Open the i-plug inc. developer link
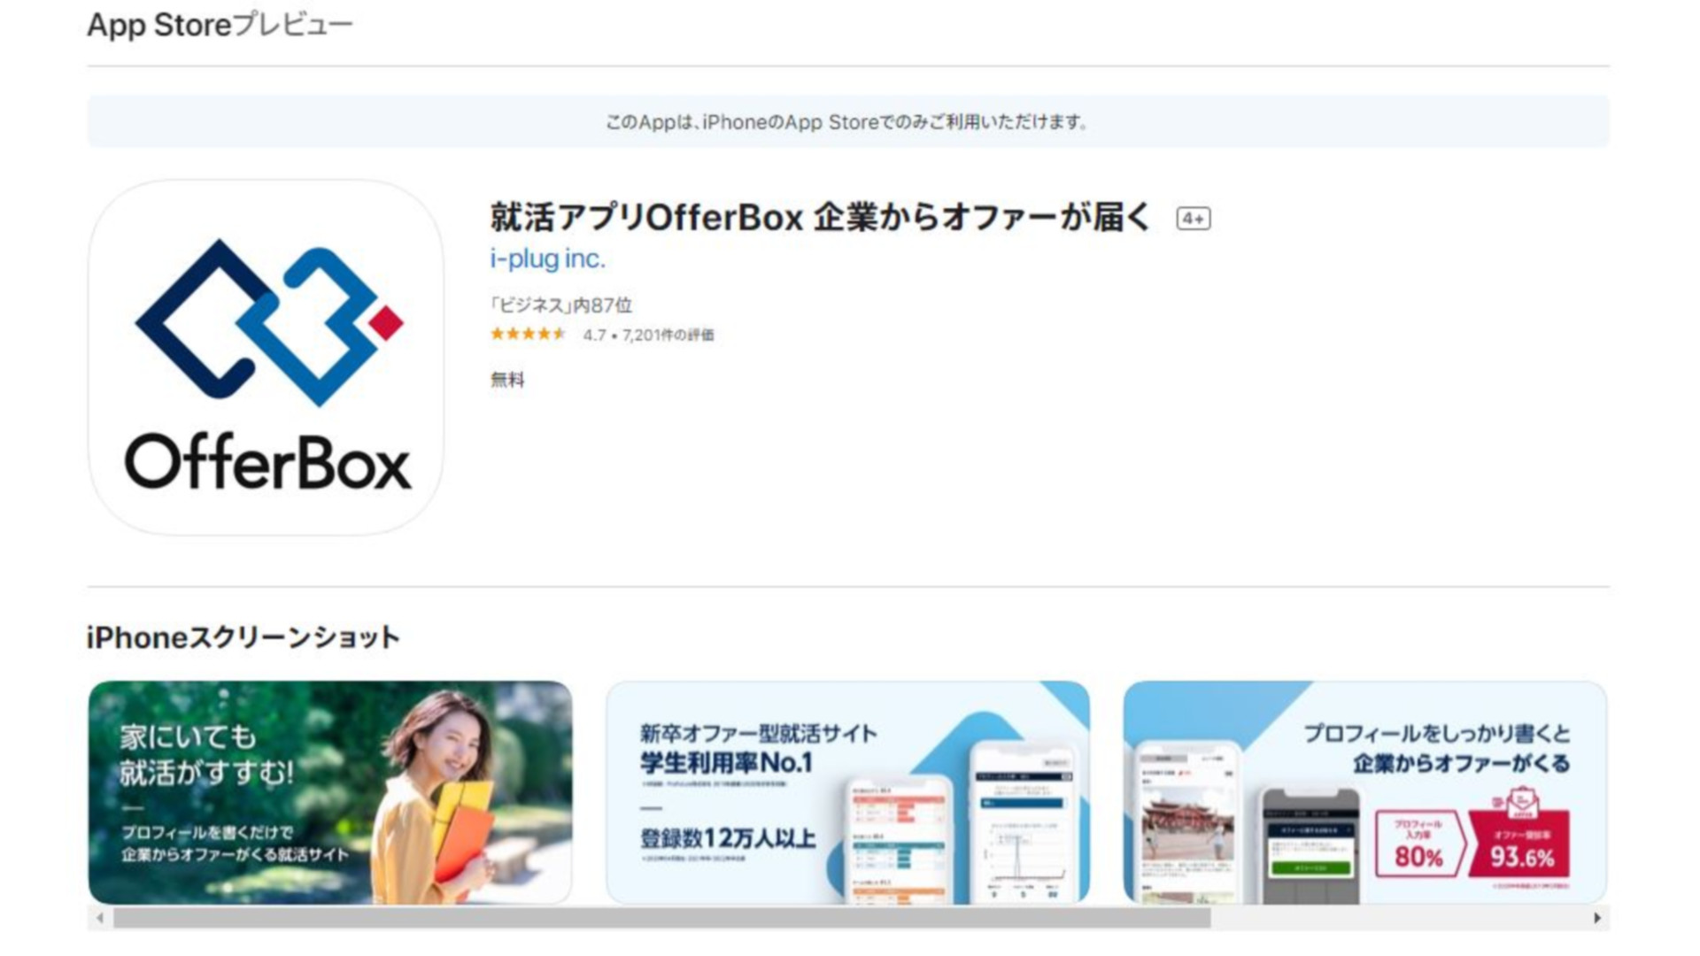 coord(548,258)
